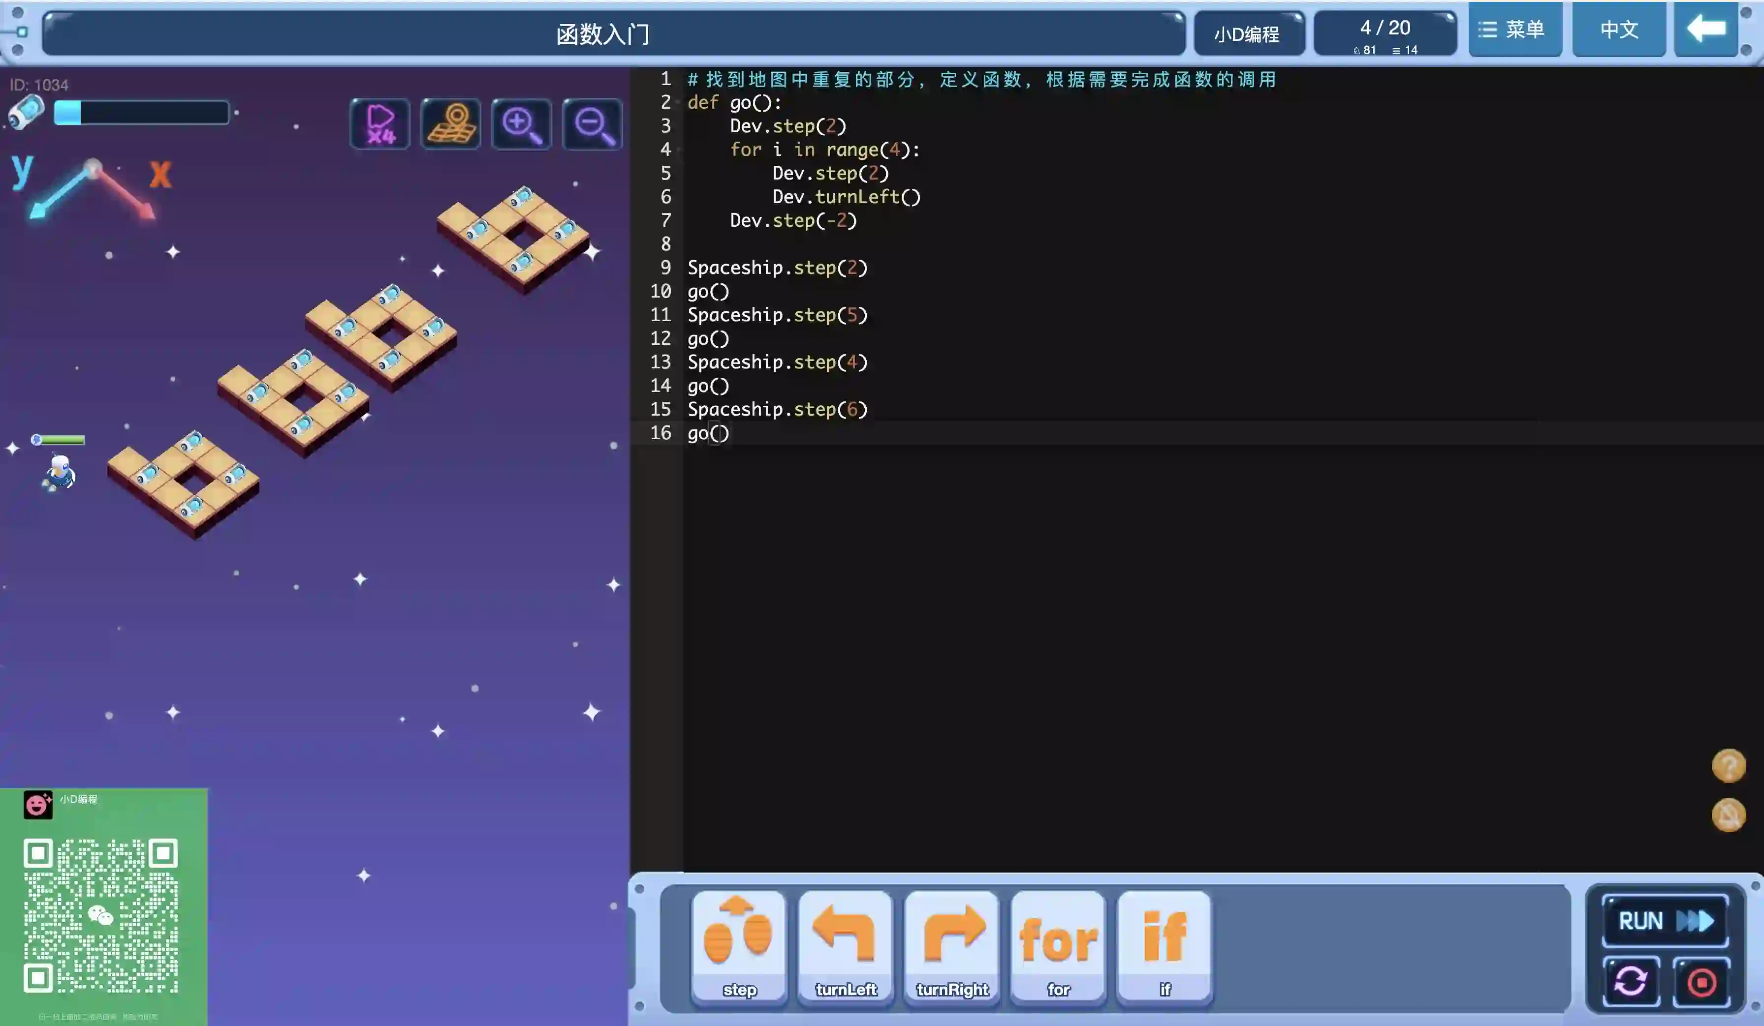Click the map location marker icon

(x=451, y=124)
